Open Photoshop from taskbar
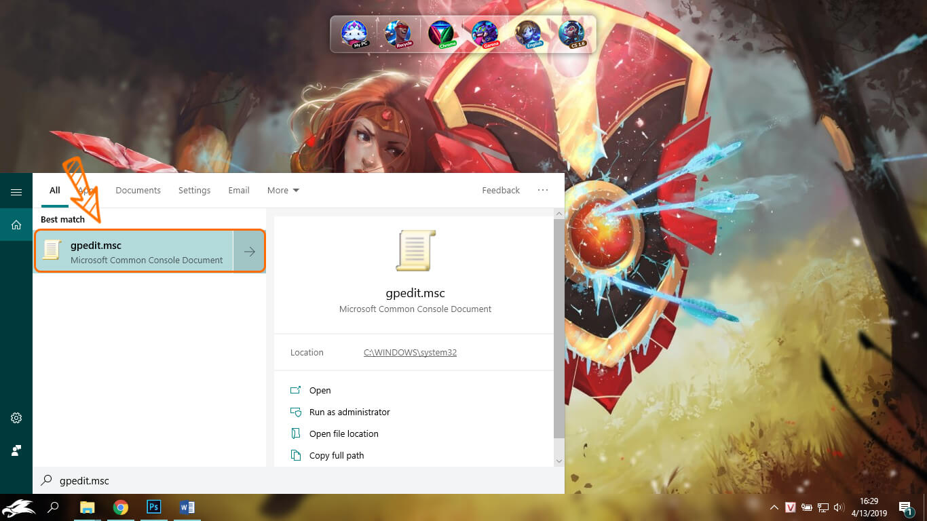Screen dimensions: 927x521 (x=154, y=507)
